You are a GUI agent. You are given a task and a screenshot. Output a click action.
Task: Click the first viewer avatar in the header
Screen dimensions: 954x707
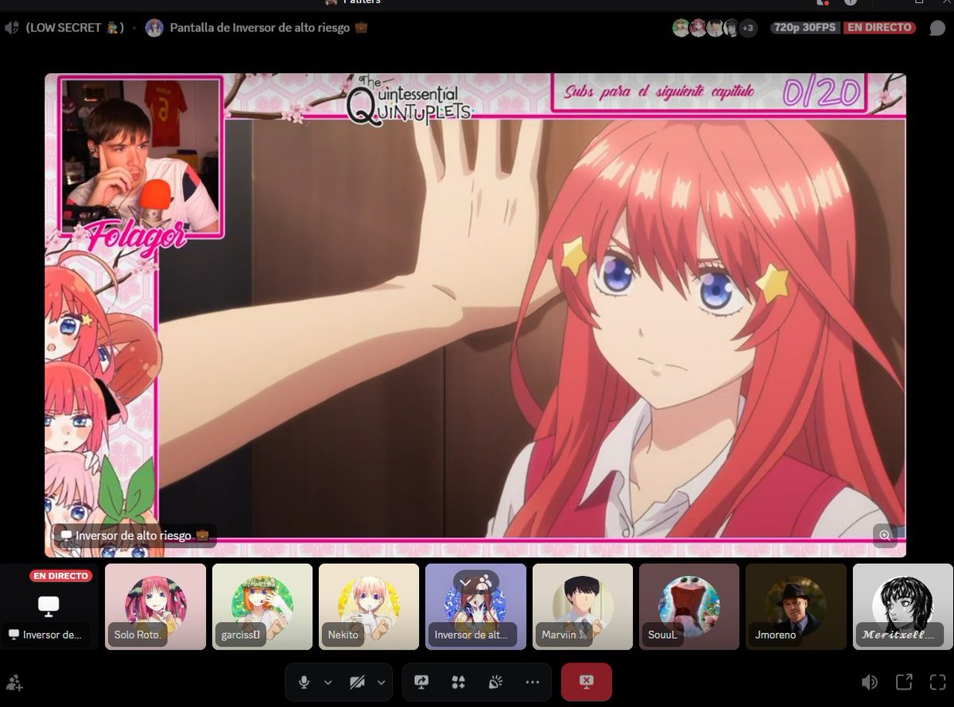(x=681, y=28)
